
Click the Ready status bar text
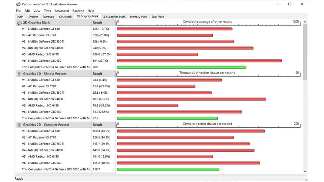tap(19, 179)
